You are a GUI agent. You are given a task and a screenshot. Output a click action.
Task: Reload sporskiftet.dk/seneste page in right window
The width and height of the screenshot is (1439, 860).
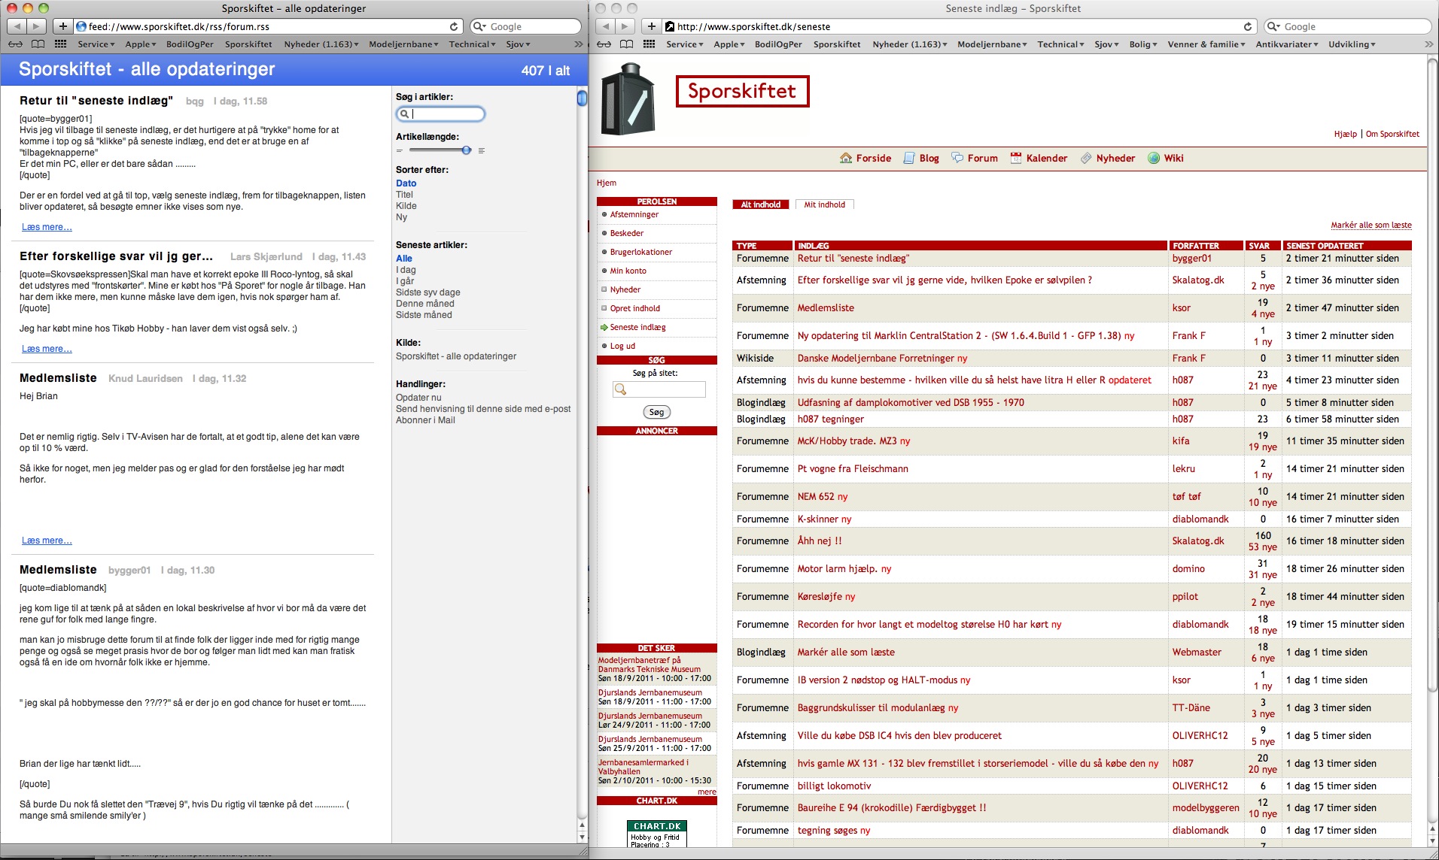pos(1247,26)
